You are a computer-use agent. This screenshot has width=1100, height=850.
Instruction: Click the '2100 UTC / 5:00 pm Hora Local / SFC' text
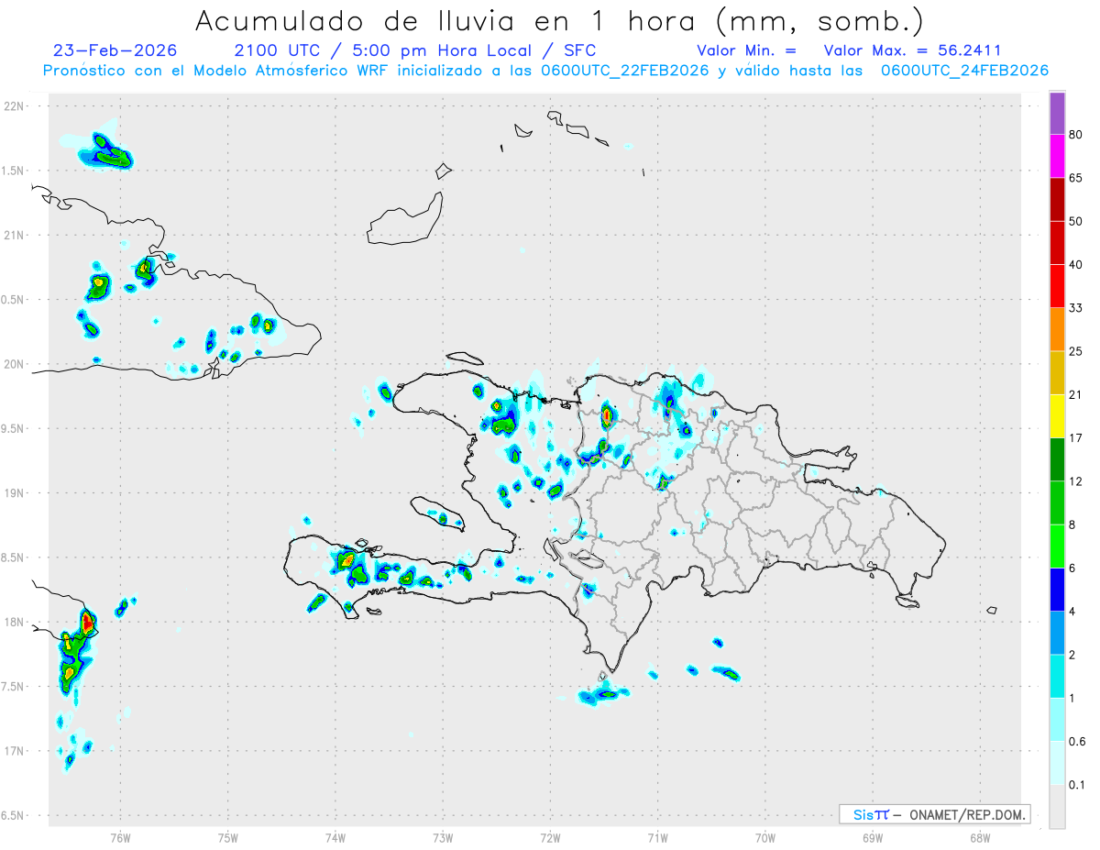pos(415,50)
